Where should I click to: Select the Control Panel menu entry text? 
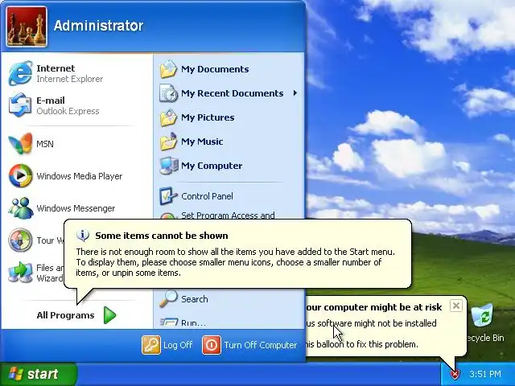(208, 196)
